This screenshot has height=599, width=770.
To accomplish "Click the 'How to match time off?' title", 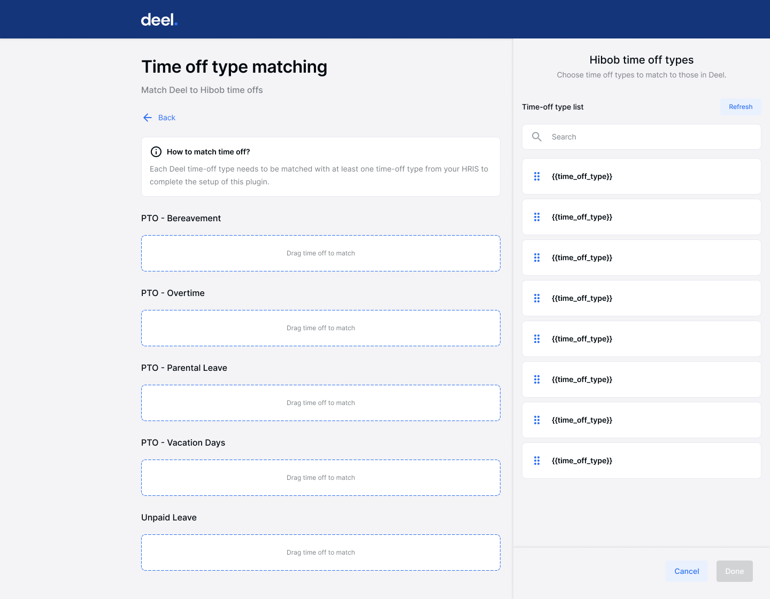I will click(209, 152).
